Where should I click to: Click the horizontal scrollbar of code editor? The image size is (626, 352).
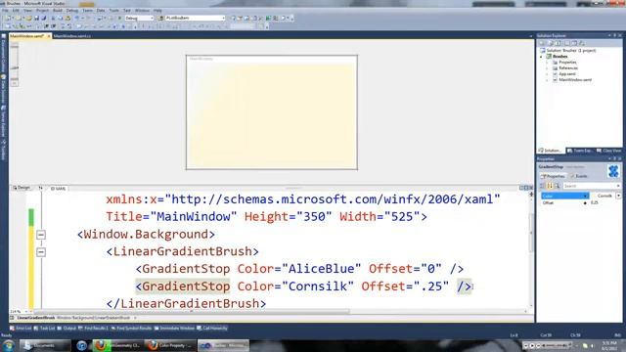192,311
